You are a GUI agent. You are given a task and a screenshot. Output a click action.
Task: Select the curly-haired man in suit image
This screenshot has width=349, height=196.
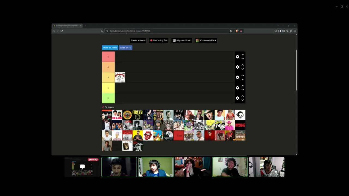pyautogui.click(x=137, y=125)
